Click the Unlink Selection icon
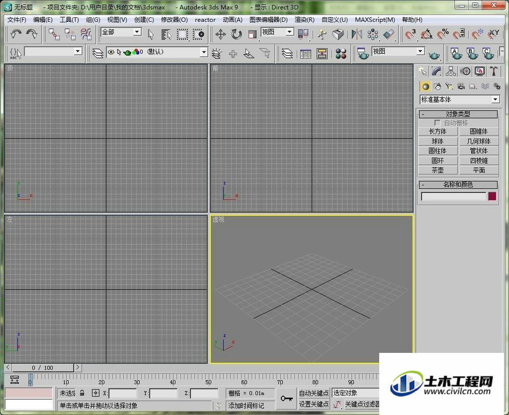Viewport: 509px width, 415px height. (70, 34)
